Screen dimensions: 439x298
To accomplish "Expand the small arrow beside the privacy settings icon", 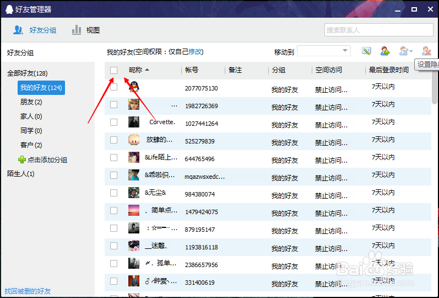I will pos(411,51).
